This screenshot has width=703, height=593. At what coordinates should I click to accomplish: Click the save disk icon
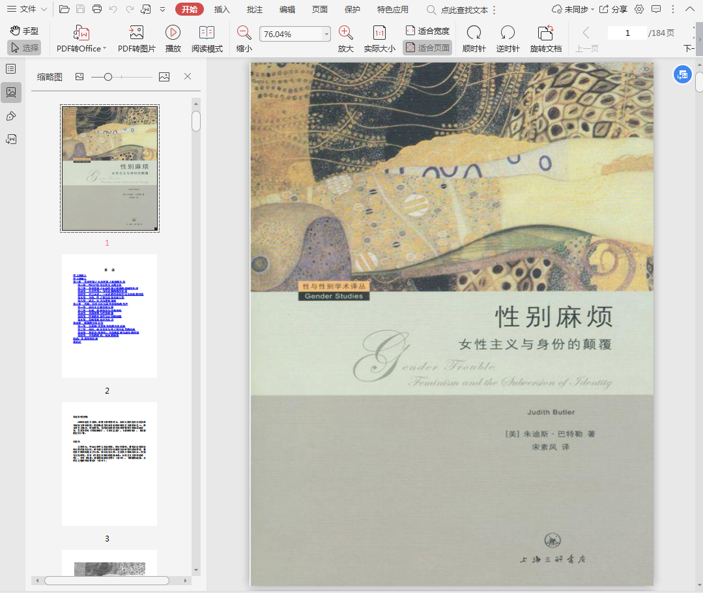(81, 9)
